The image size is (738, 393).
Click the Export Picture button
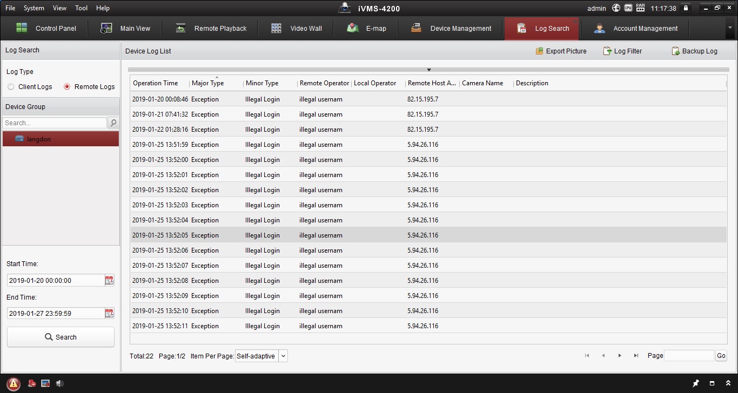tap(561, 51)
